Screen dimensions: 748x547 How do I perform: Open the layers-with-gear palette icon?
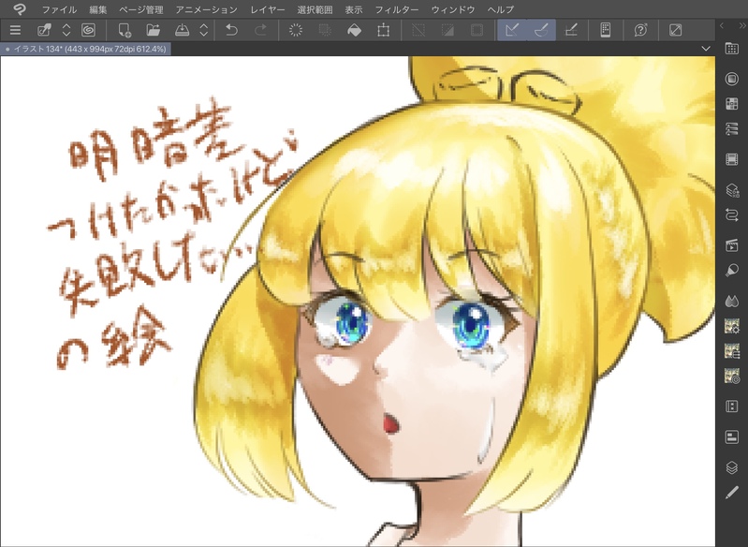click(732, 190)
